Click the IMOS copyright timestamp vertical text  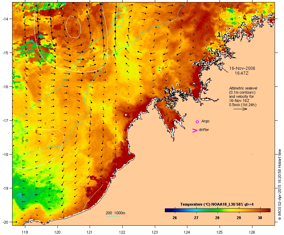click(279, 185)
